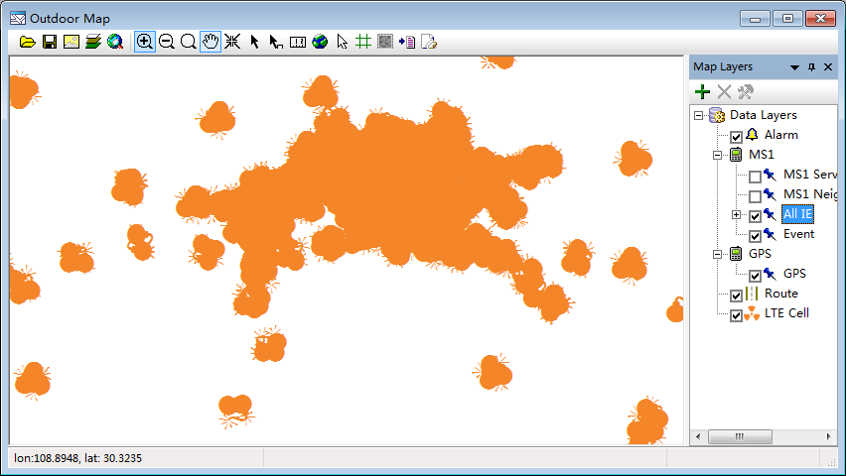Expand the All IE tree node
The width and height of the screenshot is (846, 476).
pyautogui.click(x=737, y=214)
